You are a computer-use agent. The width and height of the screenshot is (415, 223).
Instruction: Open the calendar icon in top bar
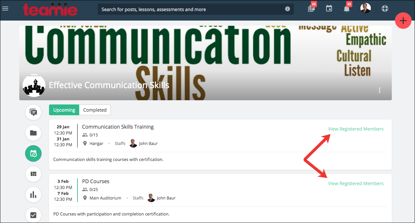[329, 9]
